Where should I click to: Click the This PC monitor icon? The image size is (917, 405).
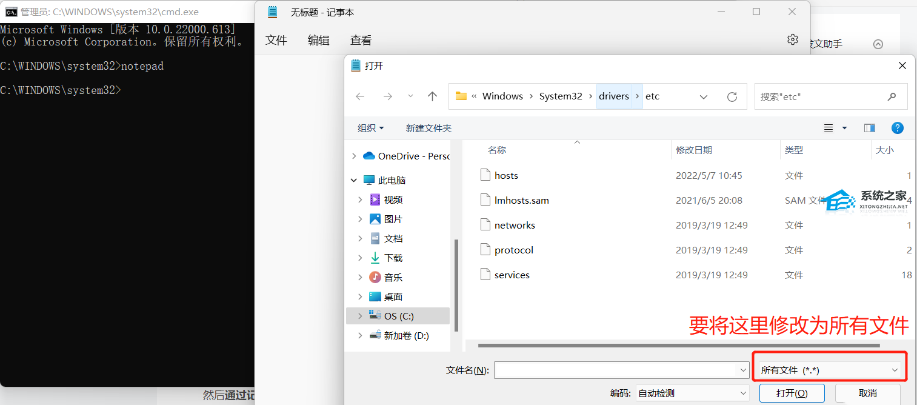[368, 180]
